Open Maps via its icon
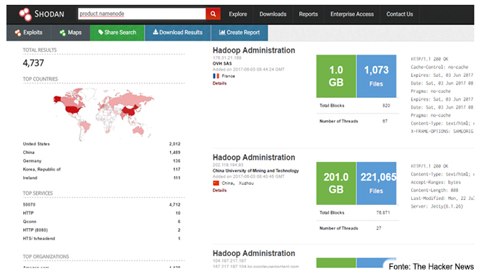 tap(63, 32)
